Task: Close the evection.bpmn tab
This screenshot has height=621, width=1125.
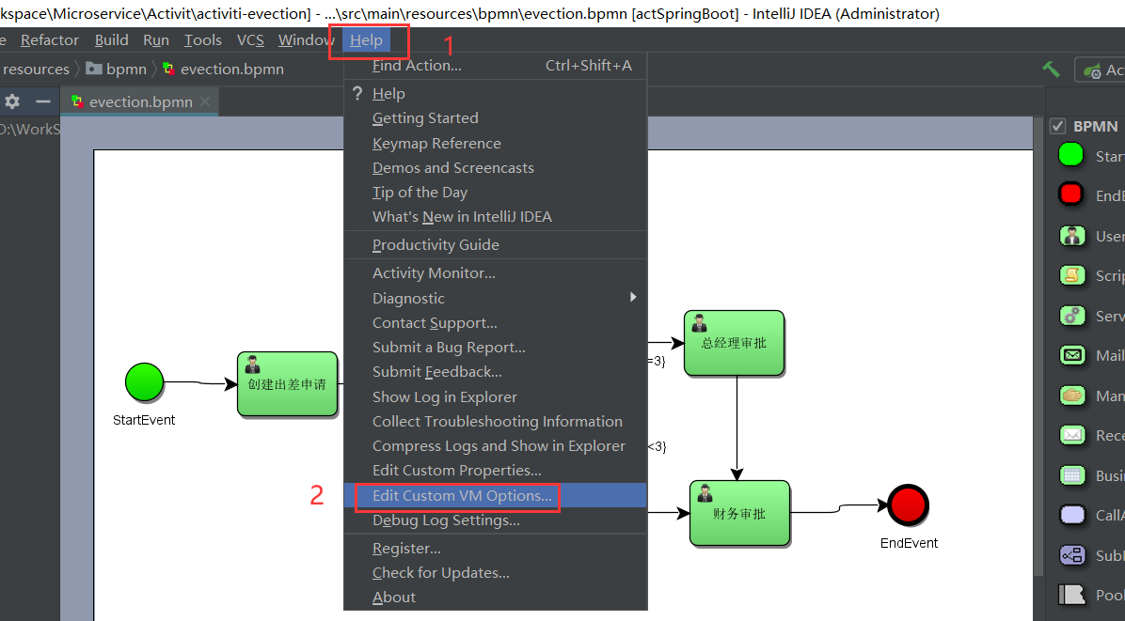Action: 205,101
